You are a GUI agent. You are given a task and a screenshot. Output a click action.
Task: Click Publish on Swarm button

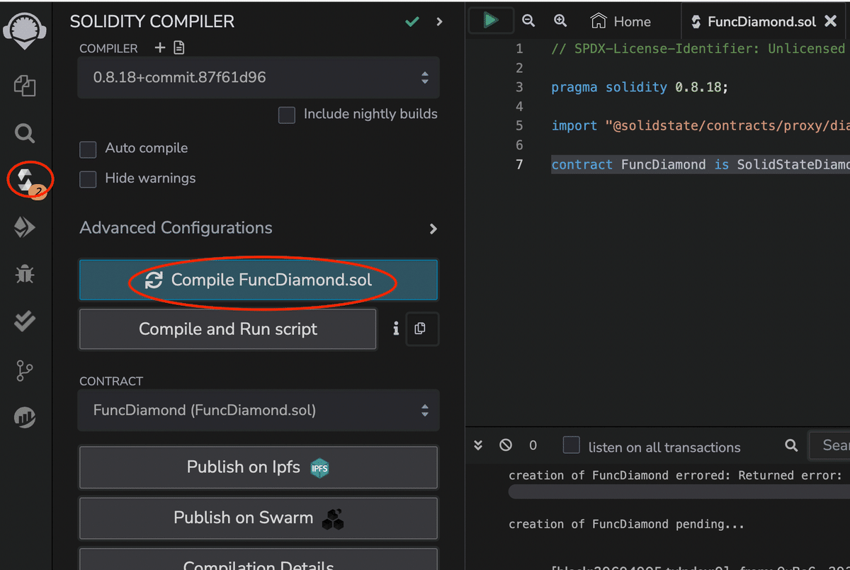259,518
